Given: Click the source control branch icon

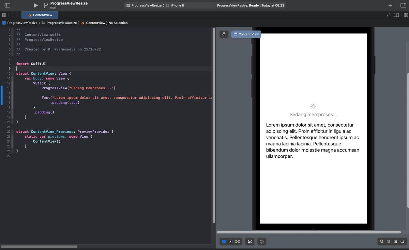Looking at the screenshot, I should [46, 5].
